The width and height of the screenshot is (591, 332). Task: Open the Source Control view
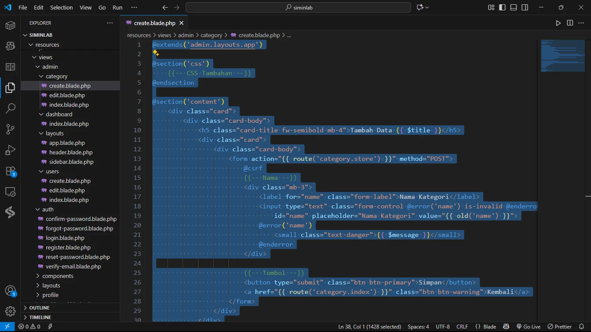[x=10, y=129]
